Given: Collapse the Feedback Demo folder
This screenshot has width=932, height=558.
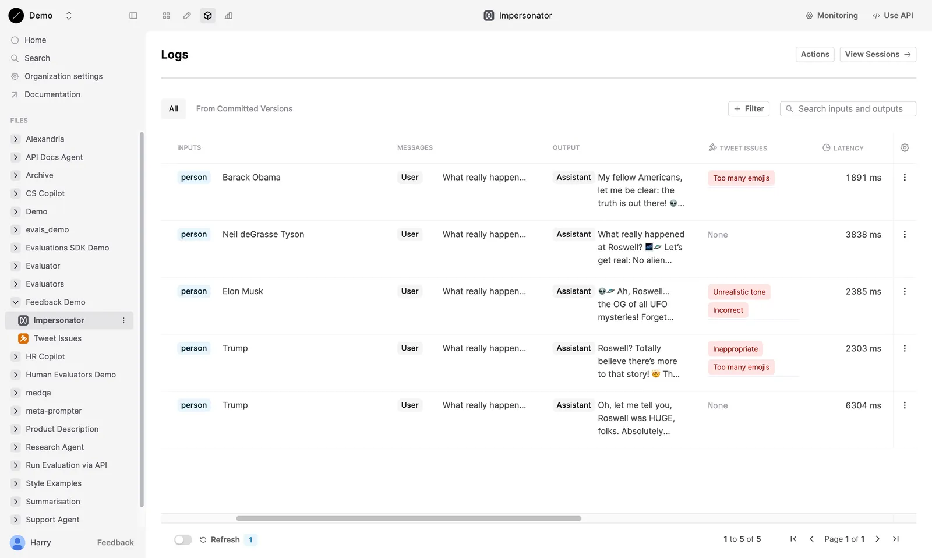Looking at the screenshot, I should (16, 302).
